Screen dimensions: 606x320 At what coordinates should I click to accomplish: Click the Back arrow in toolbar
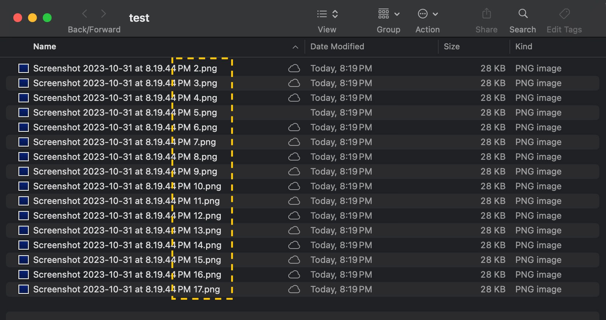[85, 14]
